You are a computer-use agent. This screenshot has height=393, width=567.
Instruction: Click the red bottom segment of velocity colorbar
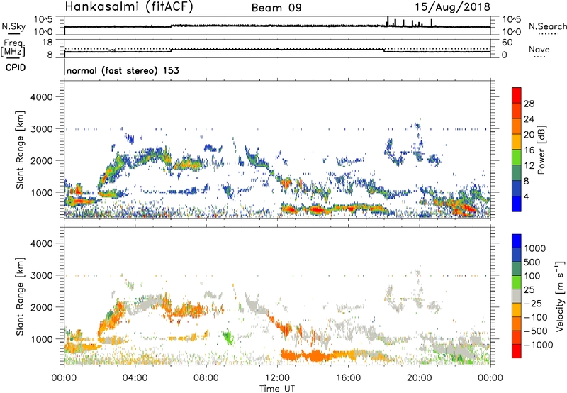[x=517, y=351]
